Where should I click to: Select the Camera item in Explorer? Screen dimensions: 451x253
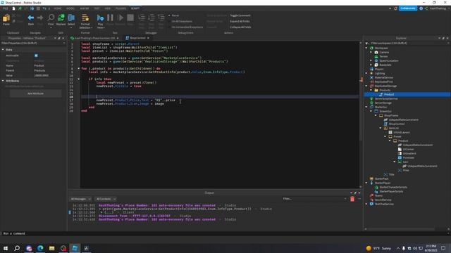[384, 52]
